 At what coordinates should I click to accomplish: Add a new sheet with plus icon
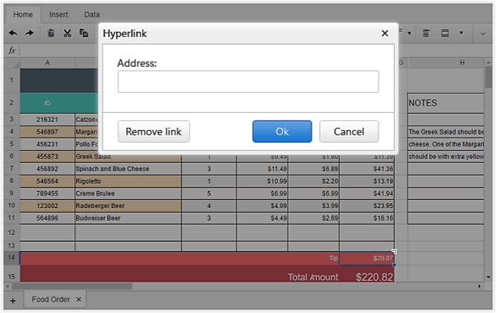13,300
